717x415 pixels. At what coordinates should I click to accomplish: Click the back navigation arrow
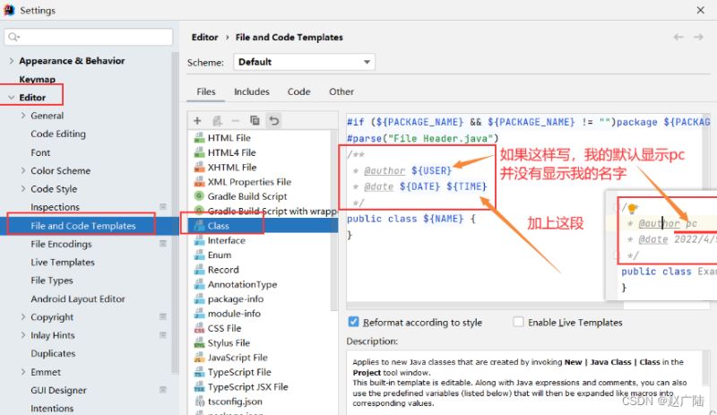coord(678,37)
